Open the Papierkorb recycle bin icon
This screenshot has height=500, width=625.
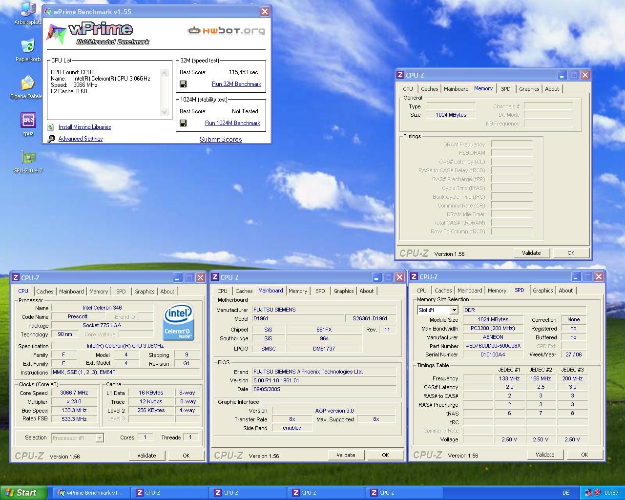click(28, 50)
